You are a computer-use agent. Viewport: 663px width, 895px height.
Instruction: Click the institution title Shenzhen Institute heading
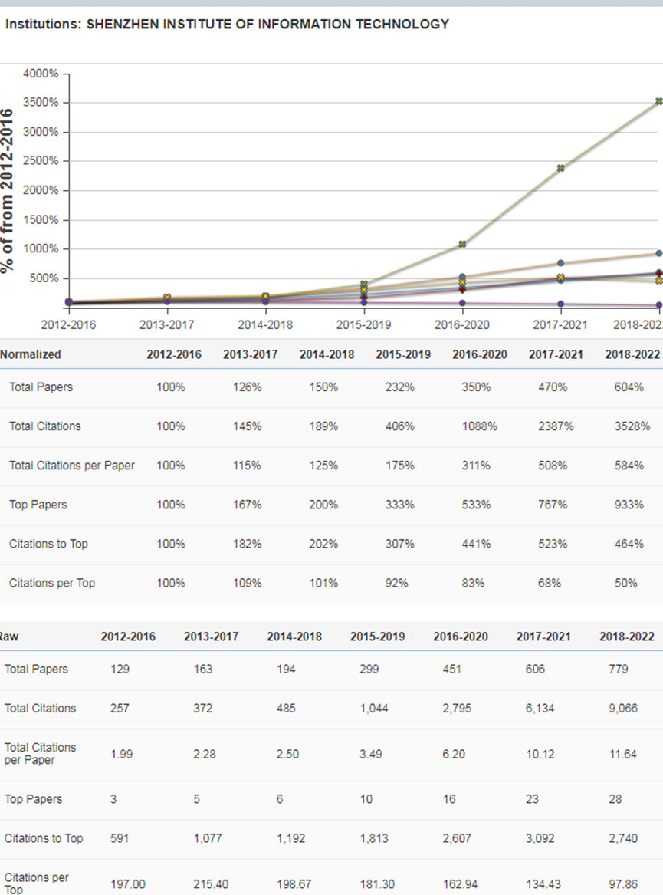[x=227, y=24]
